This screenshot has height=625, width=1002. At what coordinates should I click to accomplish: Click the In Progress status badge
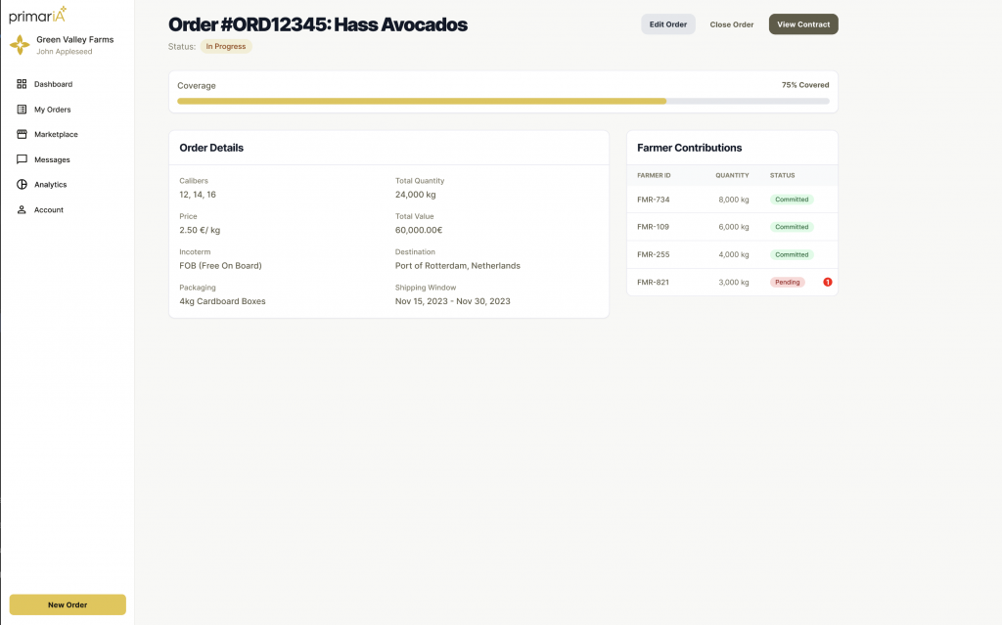click(x=226, y=46)
